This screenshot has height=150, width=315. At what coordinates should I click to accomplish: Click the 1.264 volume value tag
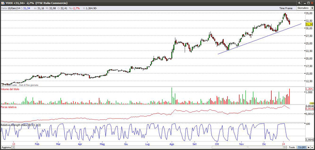(309, 89)
